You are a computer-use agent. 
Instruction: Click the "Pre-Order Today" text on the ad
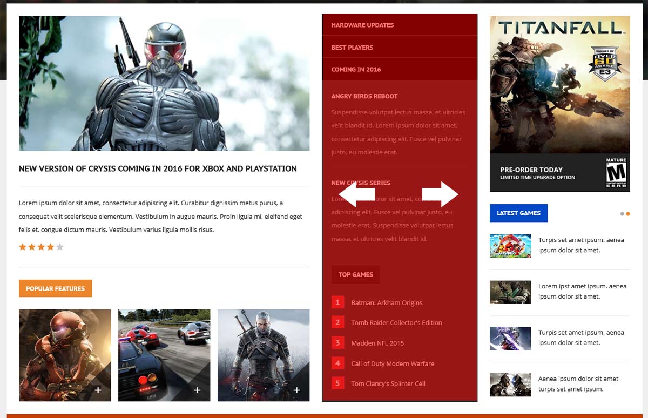(x=531, y=170)
